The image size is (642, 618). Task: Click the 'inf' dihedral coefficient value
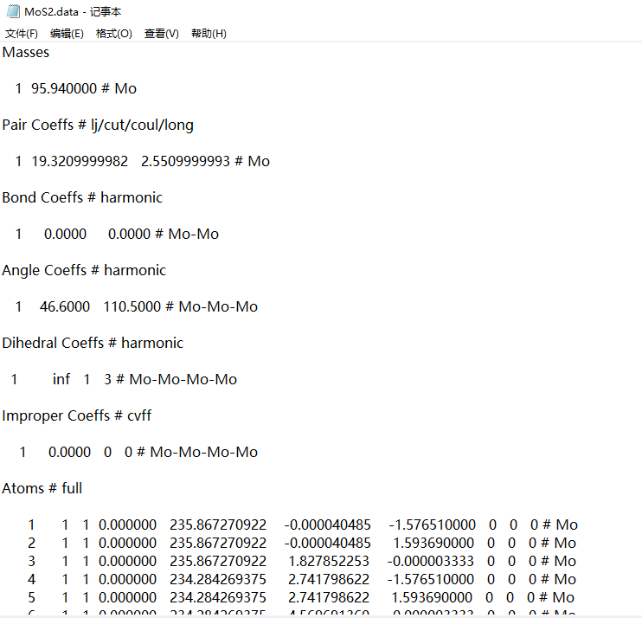pyautogui.click(x=61, y=379)
